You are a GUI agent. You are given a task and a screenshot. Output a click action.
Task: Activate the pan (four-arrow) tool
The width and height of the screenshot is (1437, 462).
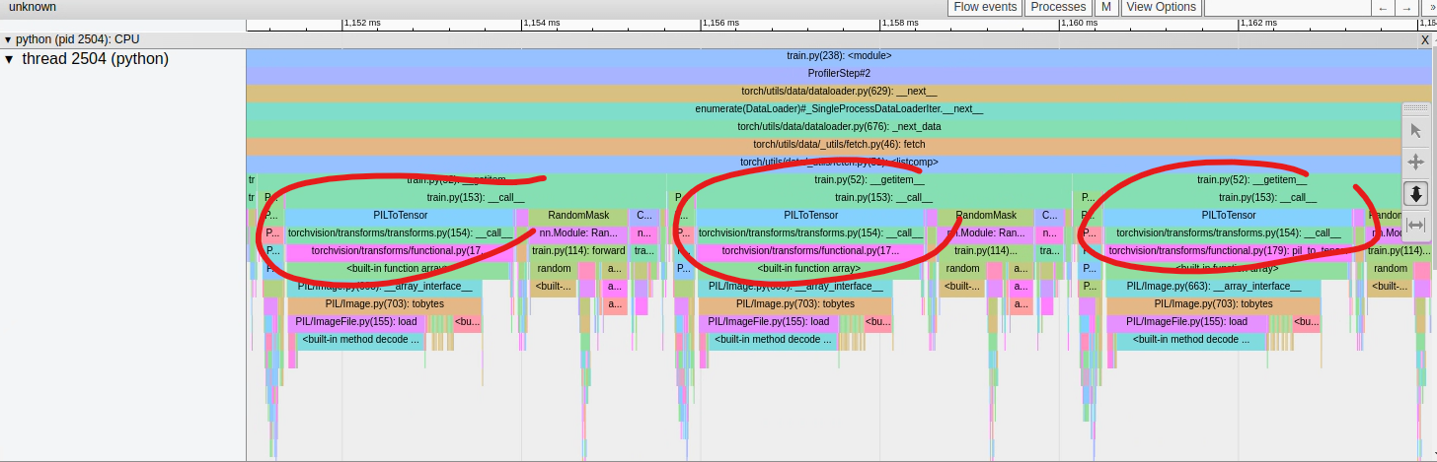[1416, 162]
